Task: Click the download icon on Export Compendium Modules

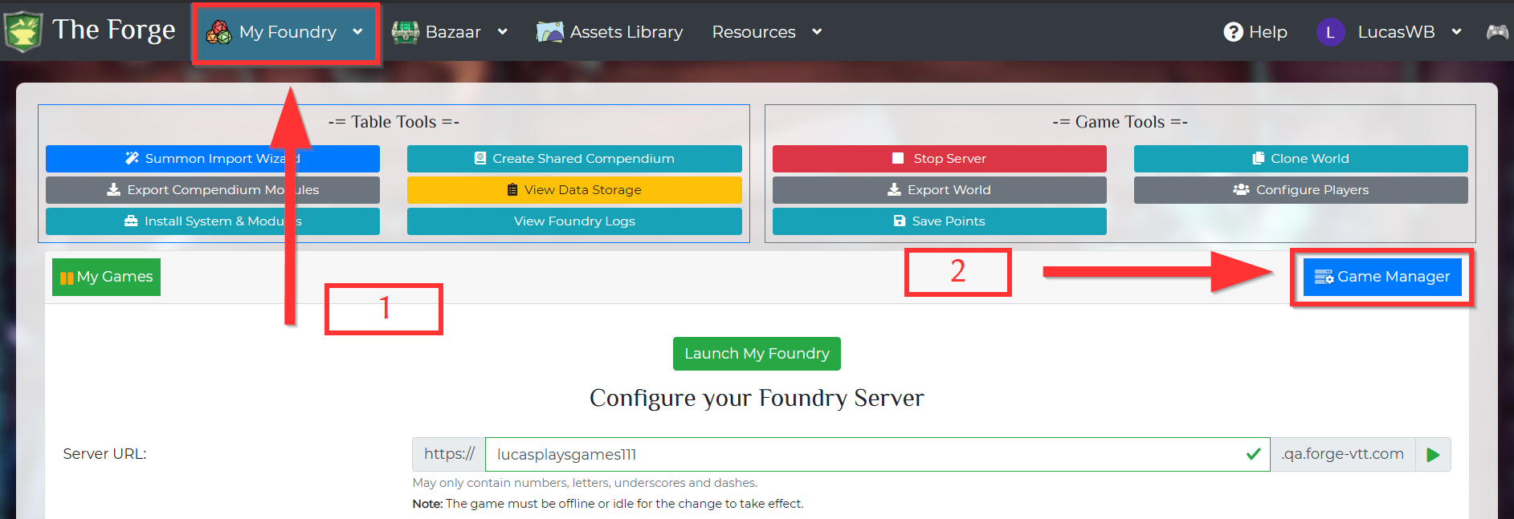Action: click(x=114, y=189)
